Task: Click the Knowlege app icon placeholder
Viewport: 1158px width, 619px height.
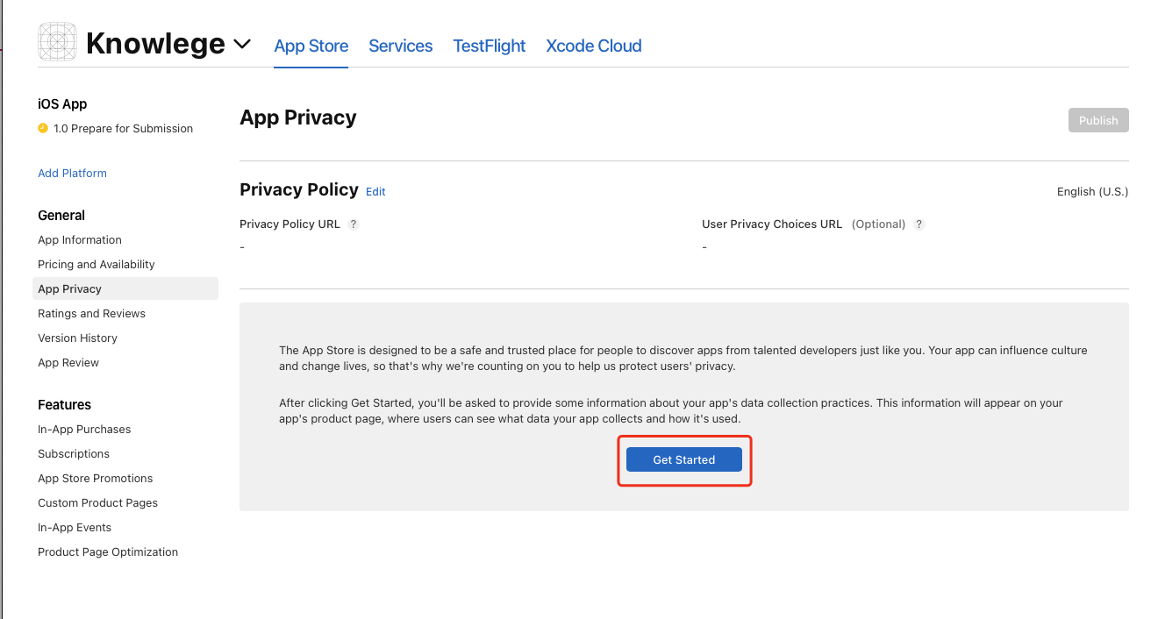Action: pos(58,42)
